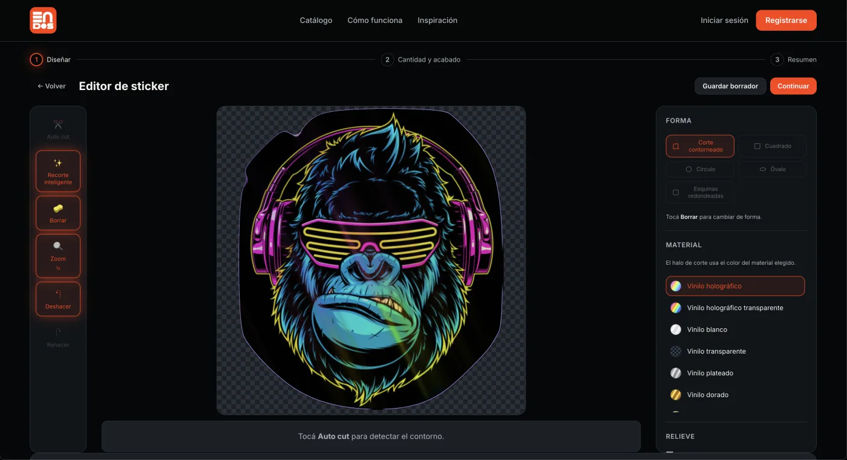This screenshot has width=847, height=460.
Task: Click the Iniciar sesión link
Action: [724, 21]
